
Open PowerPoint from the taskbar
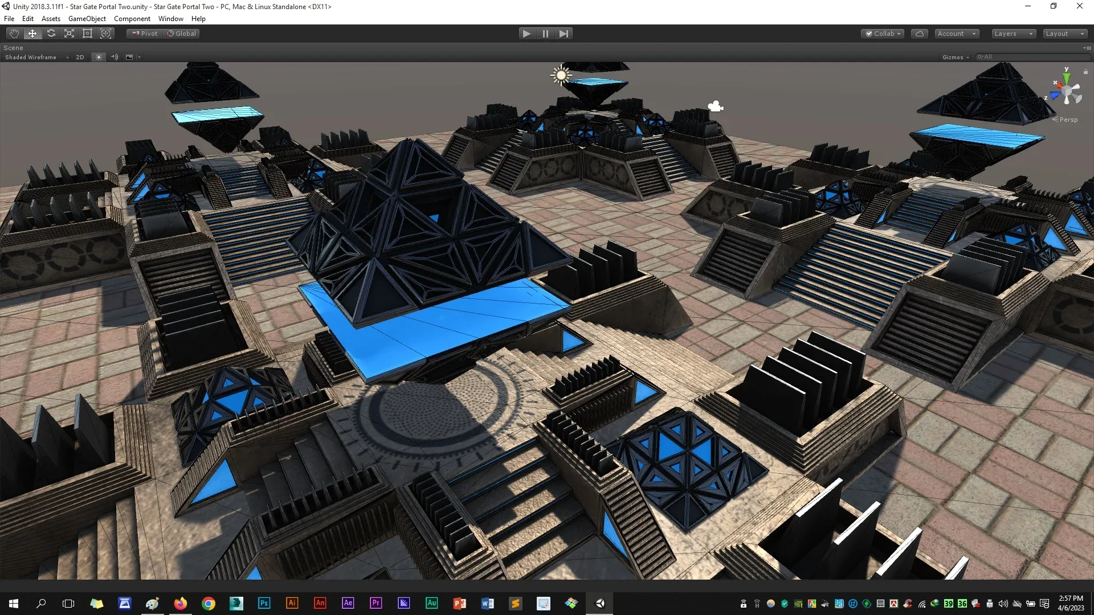(x=459, y=603)
